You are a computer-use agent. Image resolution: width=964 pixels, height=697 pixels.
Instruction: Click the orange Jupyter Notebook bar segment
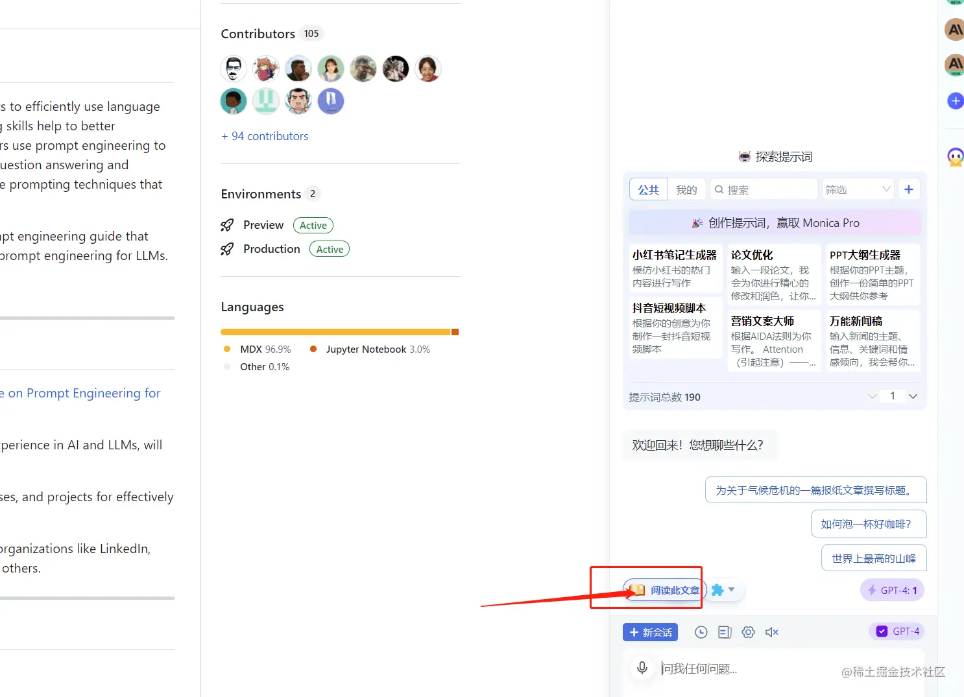pyautogui.click(x=455, y=332)
